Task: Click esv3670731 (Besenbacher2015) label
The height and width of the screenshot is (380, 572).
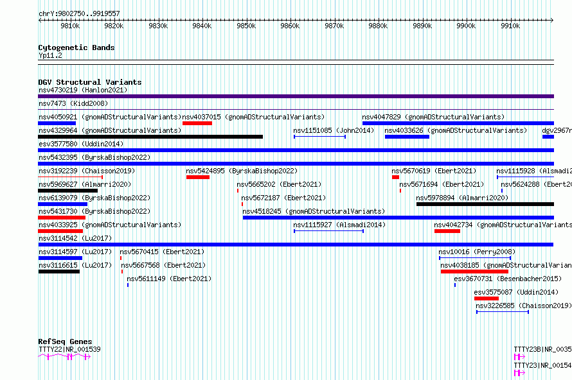Action: [x=508, y=279]
